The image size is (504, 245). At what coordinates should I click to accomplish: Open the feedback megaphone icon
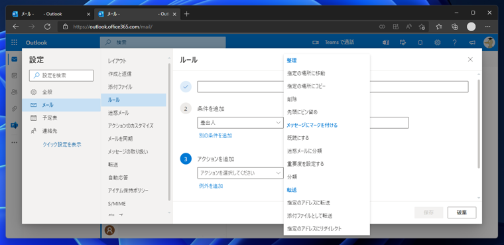(472, 42)
